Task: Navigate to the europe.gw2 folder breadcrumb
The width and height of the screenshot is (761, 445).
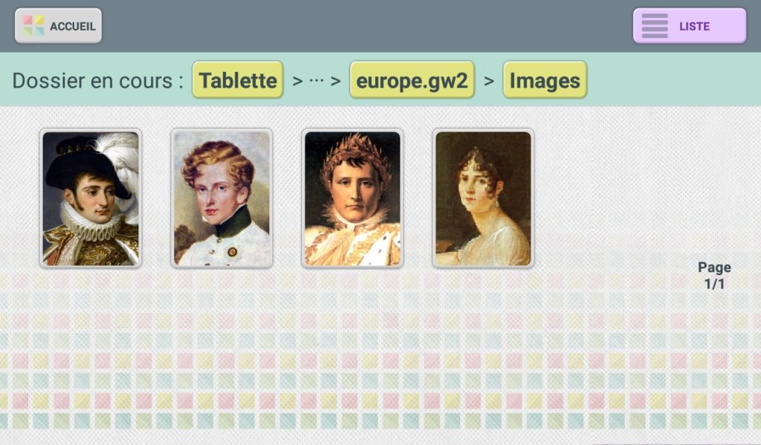Action: click(412, 80)
